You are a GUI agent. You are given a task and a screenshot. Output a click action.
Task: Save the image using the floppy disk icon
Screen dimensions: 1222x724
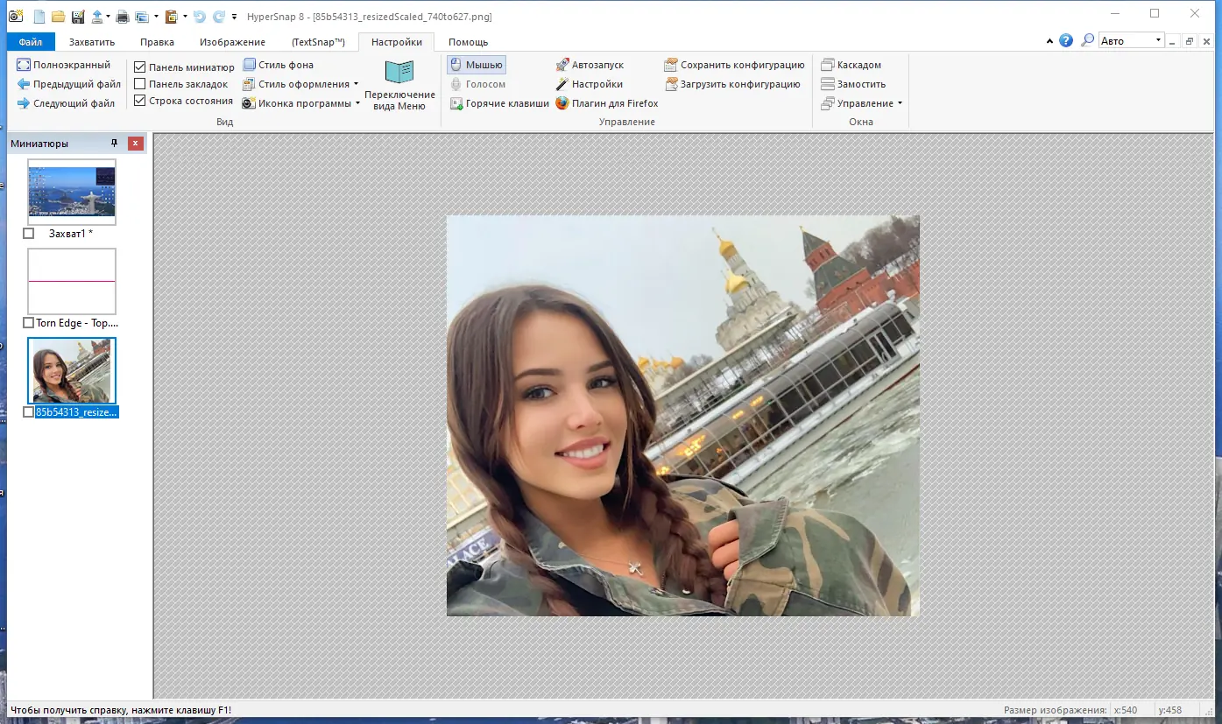pos(77,16)
